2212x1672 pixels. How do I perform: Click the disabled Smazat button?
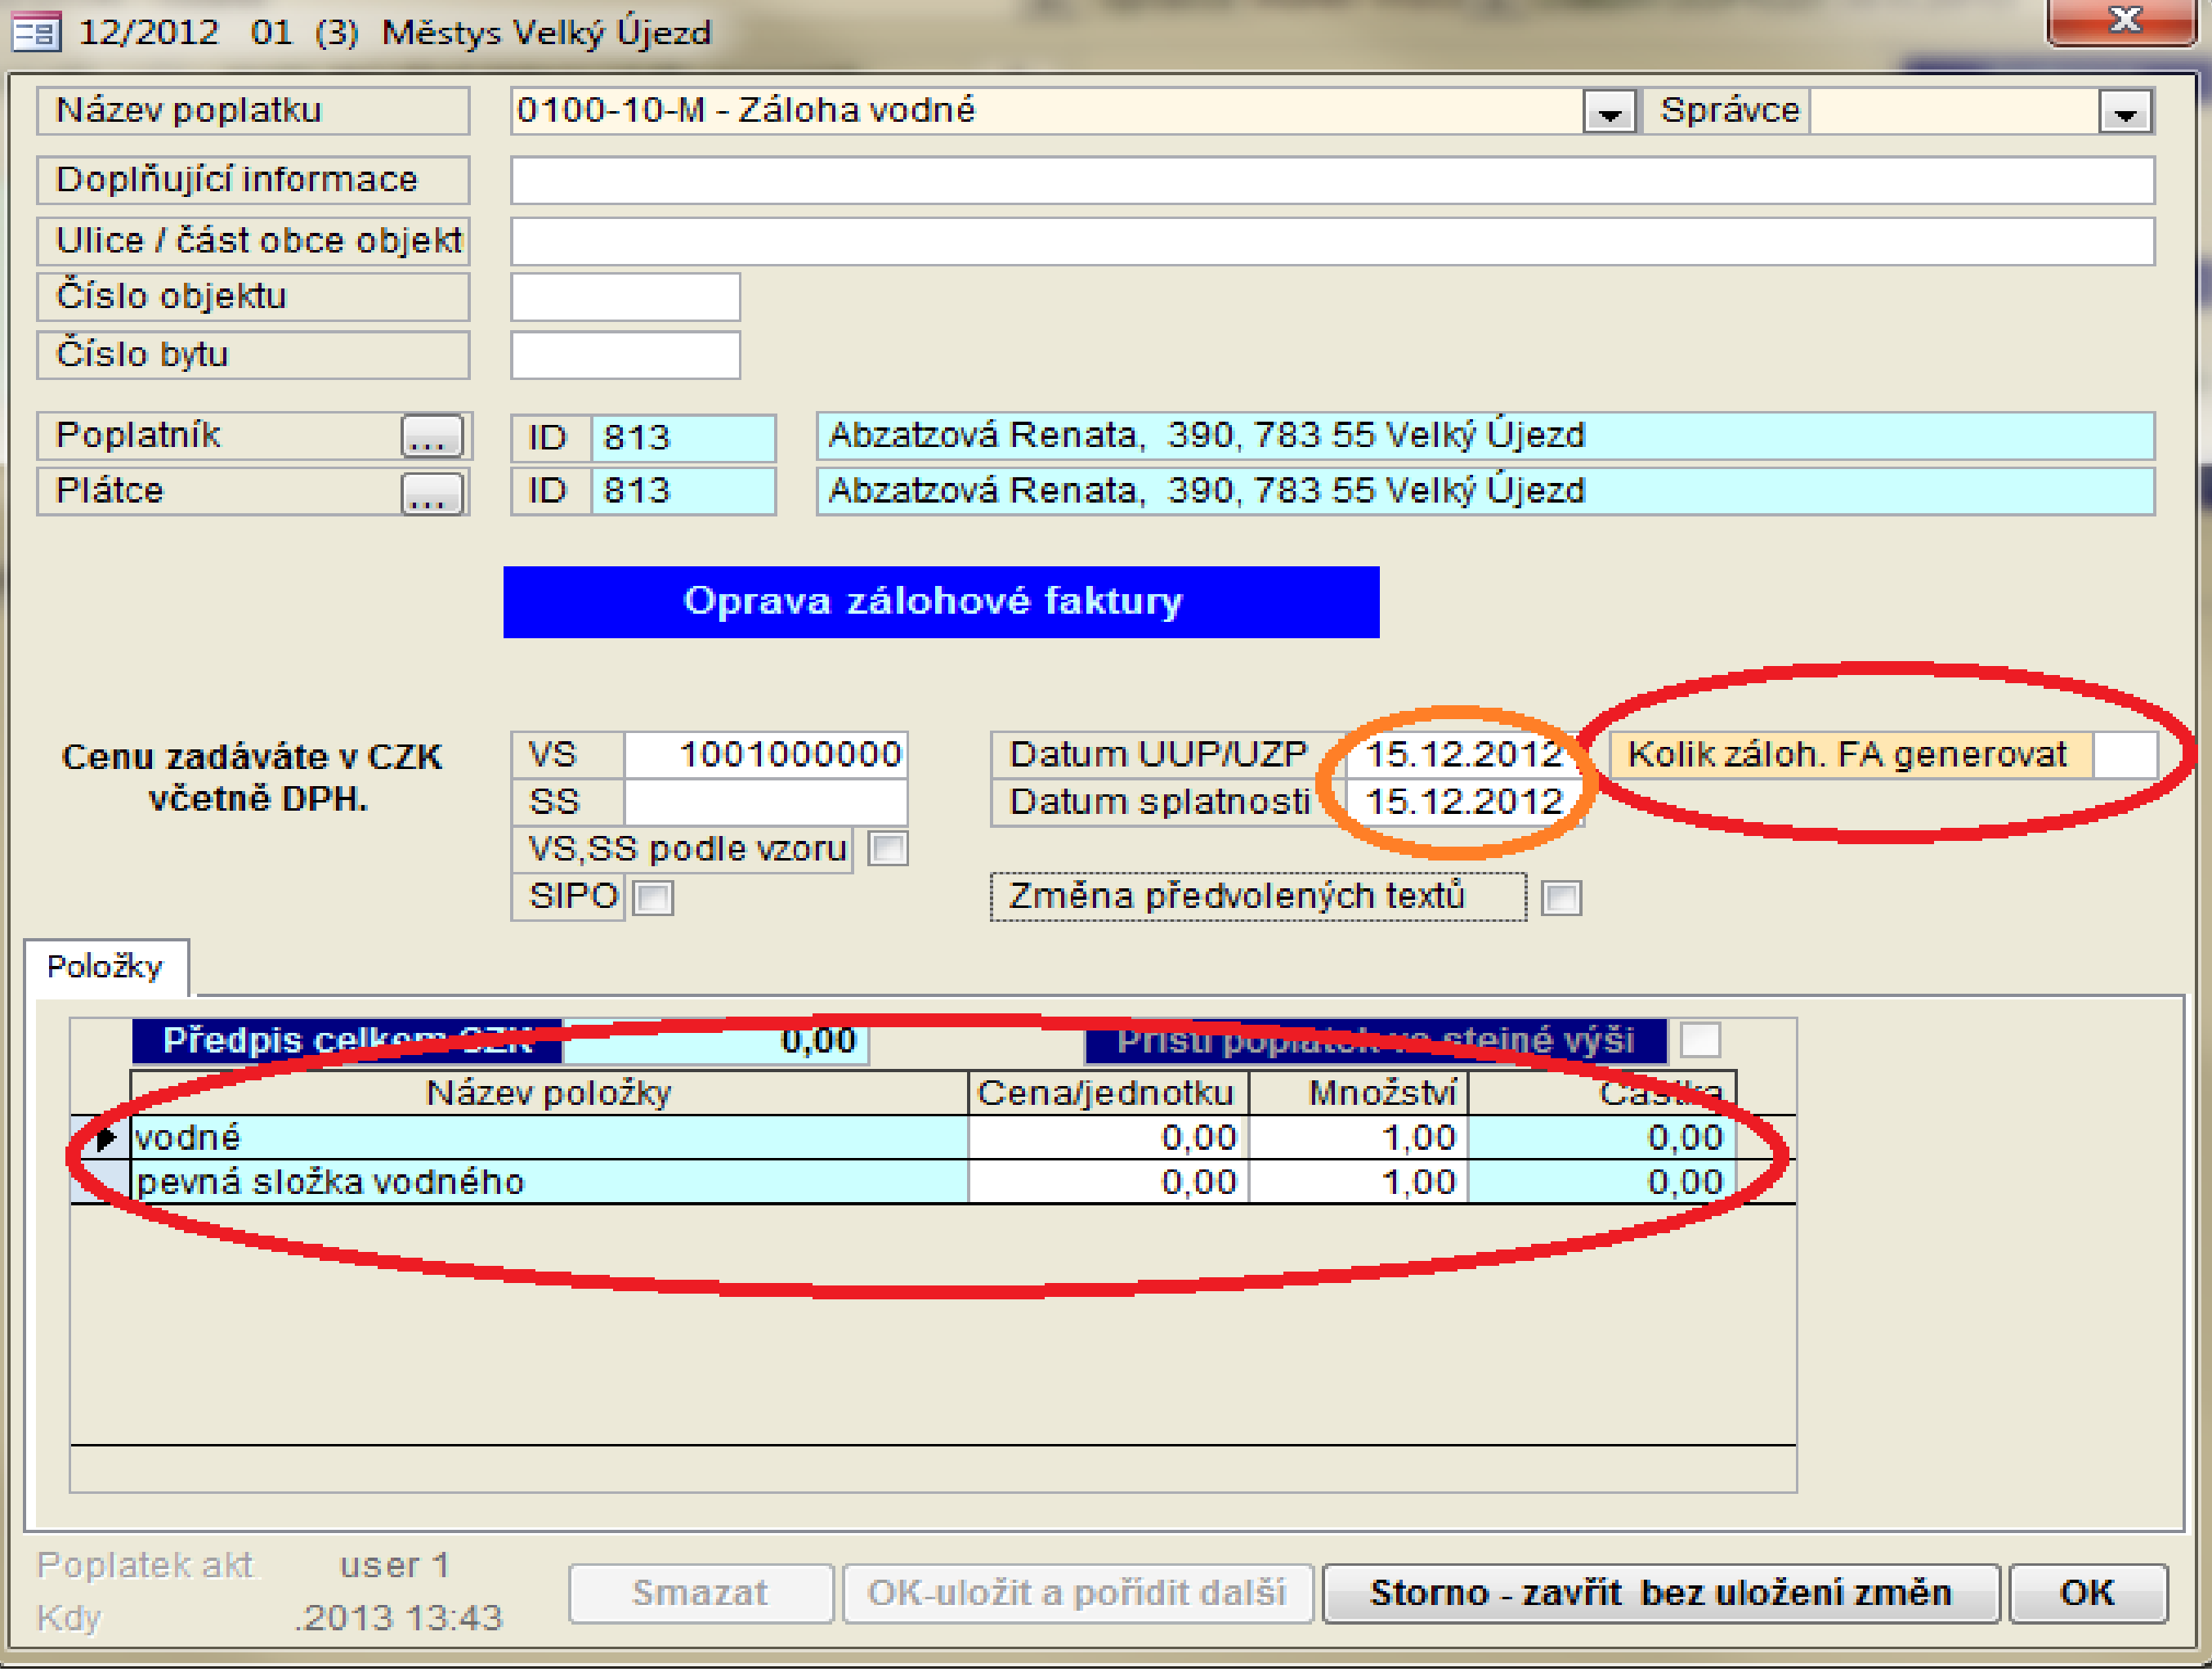tap(700, 1595)
